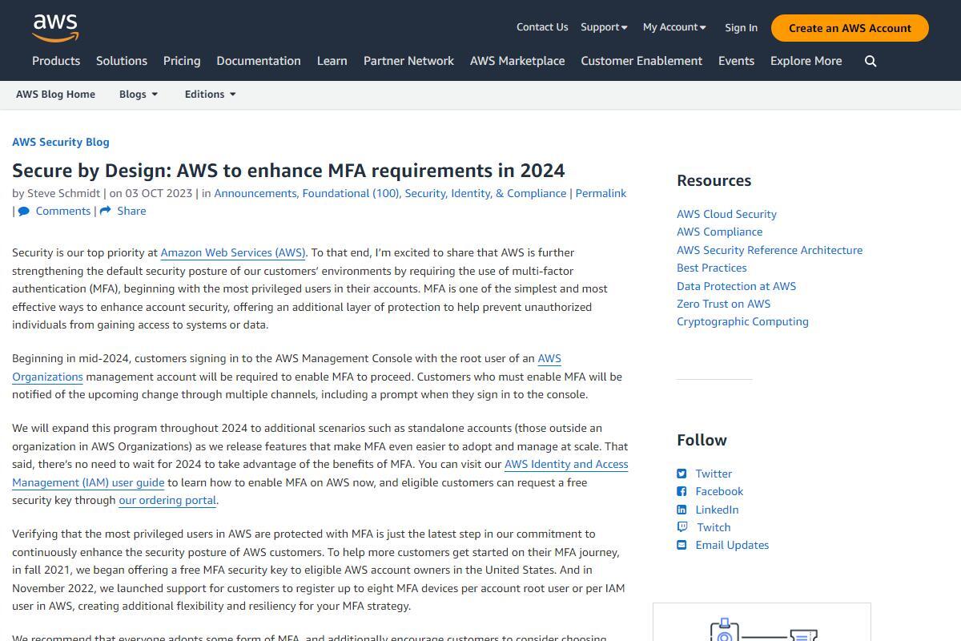Screen dimensions: 961x641
Task: Click the Share link text
Action: coord(131,212)
